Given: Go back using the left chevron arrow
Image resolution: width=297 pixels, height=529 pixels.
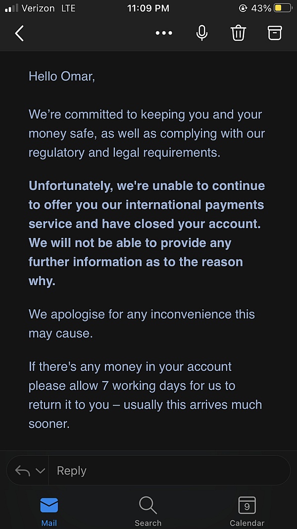Looking at the screenshot, I should pyautogui.click(x=19, y=33).
